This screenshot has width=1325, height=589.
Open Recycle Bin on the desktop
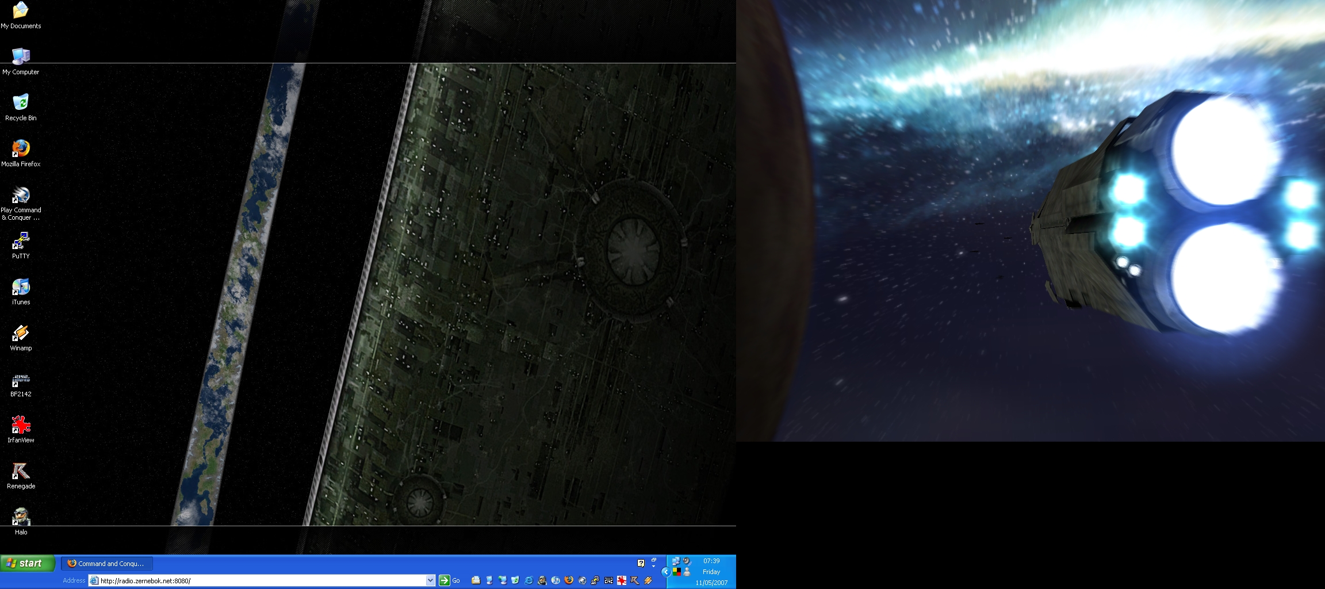(21, 103)
